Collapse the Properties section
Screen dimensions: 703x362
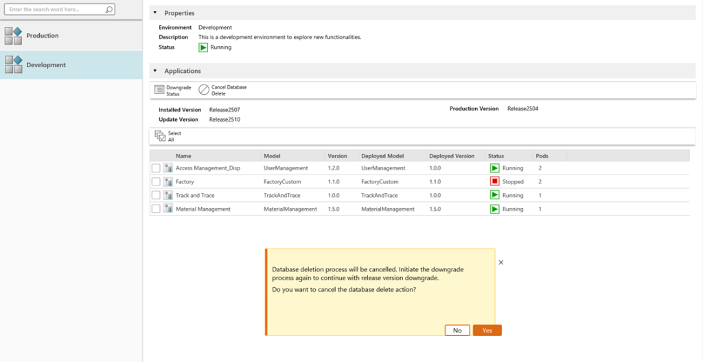pos(155,12)
